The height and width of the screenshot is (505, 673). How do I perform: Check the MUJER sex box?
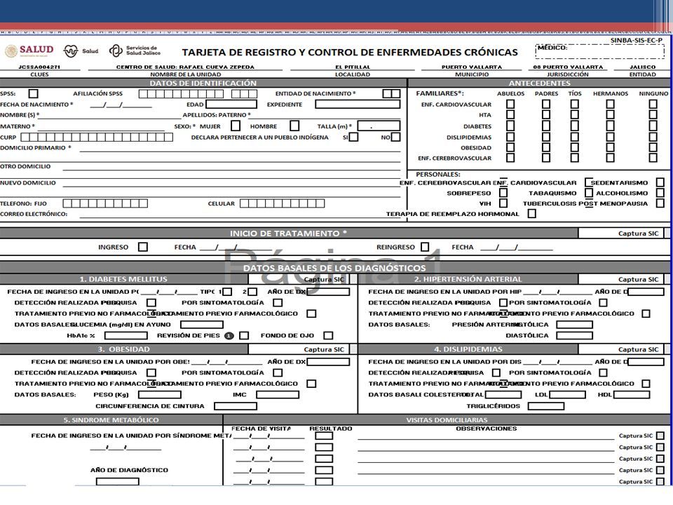click(x=236, y=126)
